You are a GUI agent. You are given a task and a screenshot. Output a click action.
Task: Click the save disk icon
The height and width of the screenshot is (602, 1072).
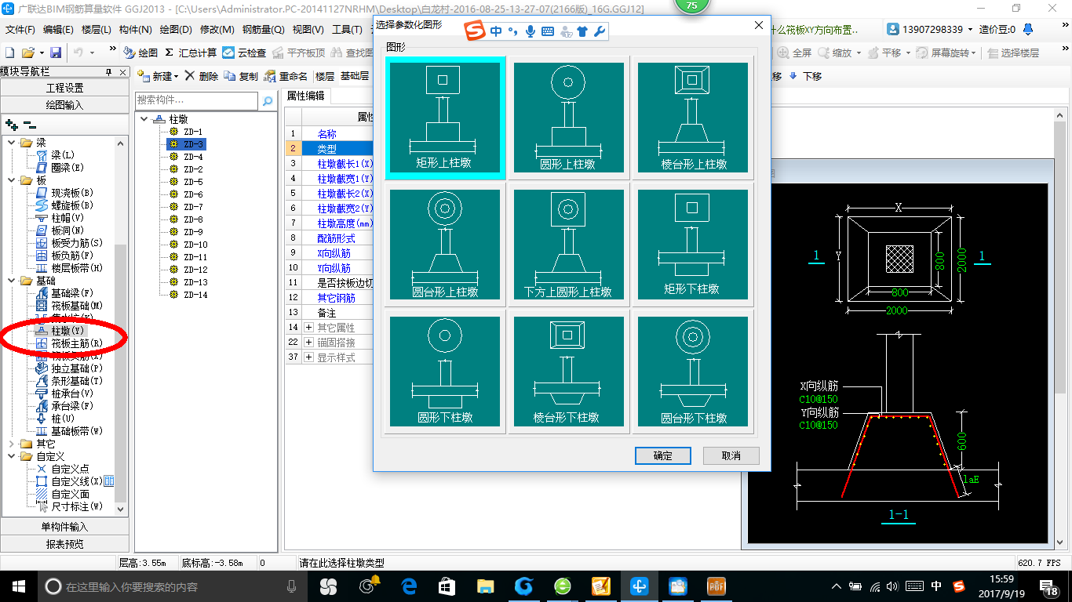[56, 53]
